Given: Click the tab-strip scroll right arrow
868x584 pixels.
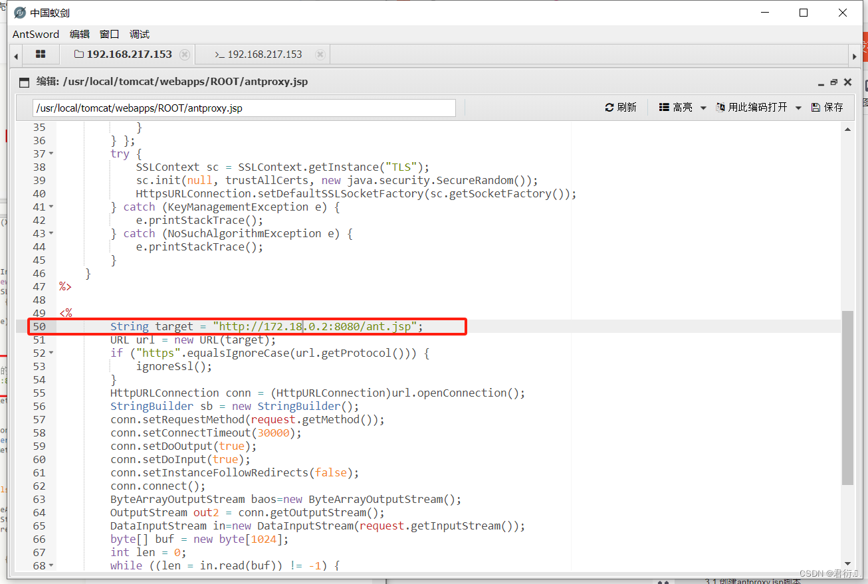Looking at the screenshot, I should pyautogui.click(x=855, y=56).
